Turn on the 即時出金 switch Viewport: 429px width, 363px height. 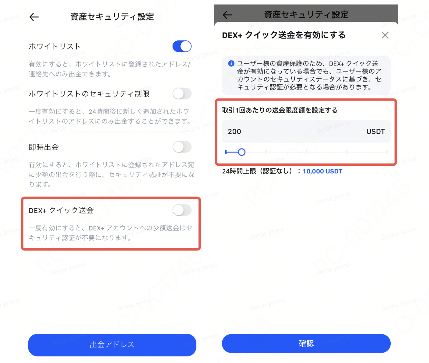pos(182,147)
